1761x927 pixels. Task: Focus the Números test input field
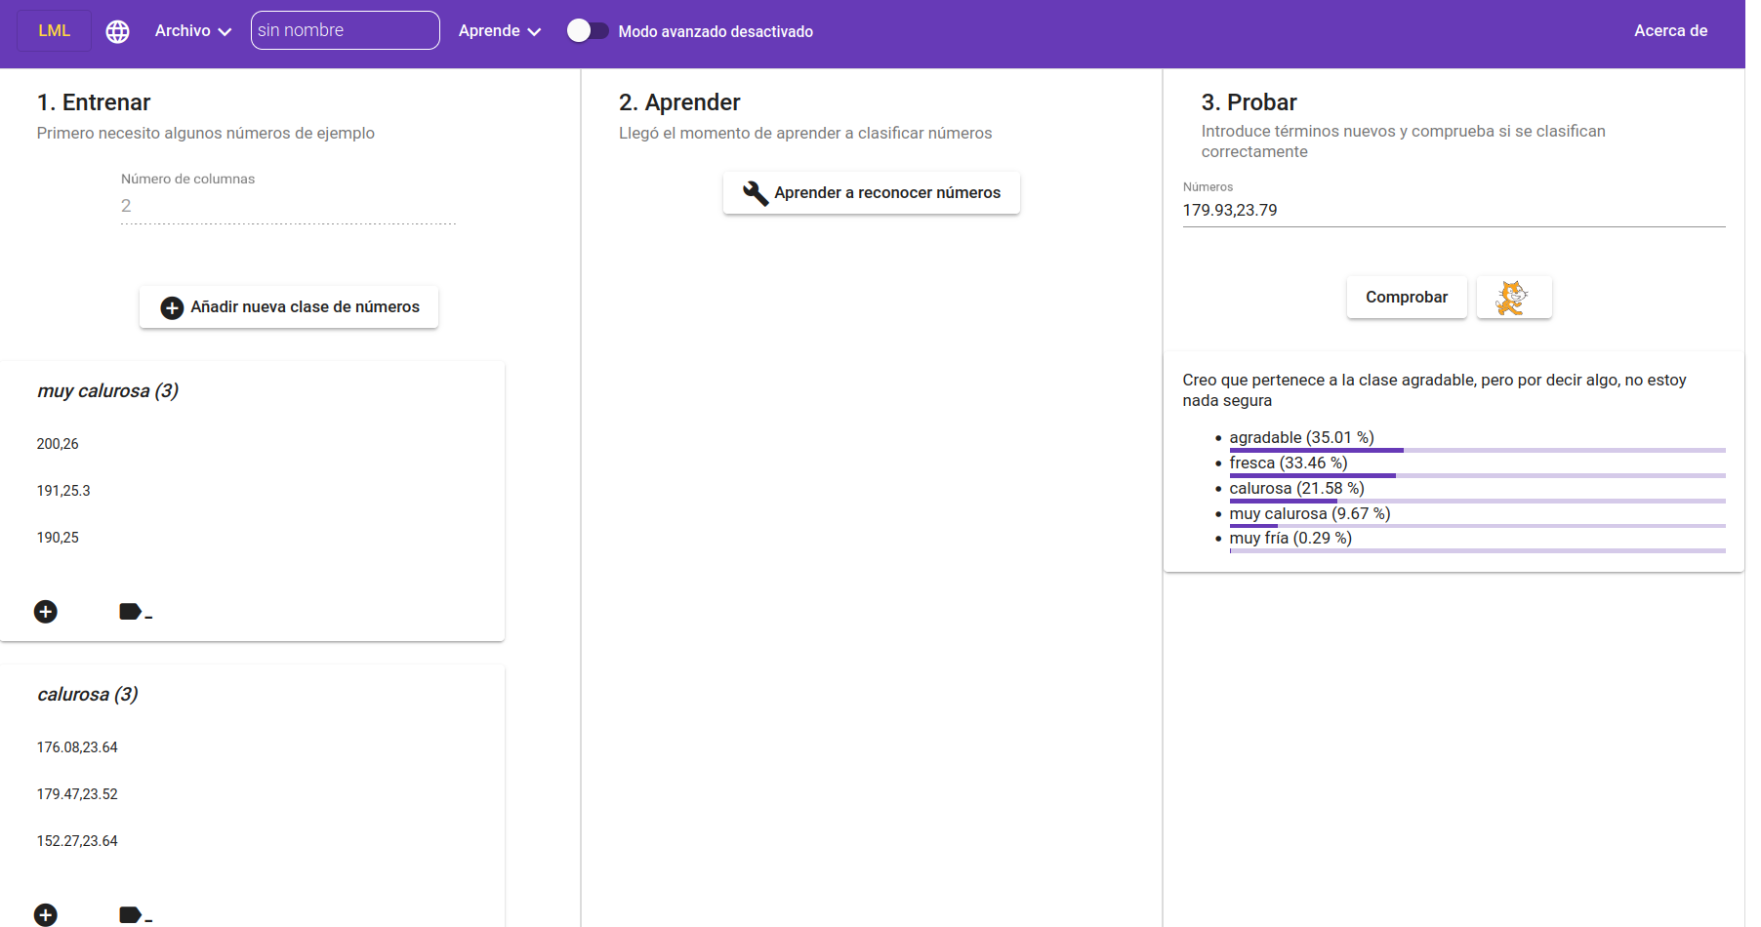tap(1453, 211)
